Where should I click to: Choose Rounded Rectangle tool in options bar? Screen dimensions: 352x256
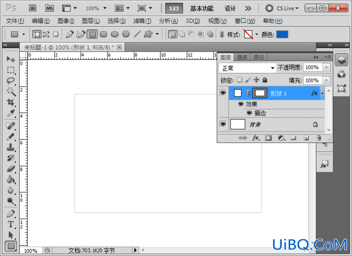point(103,34)
